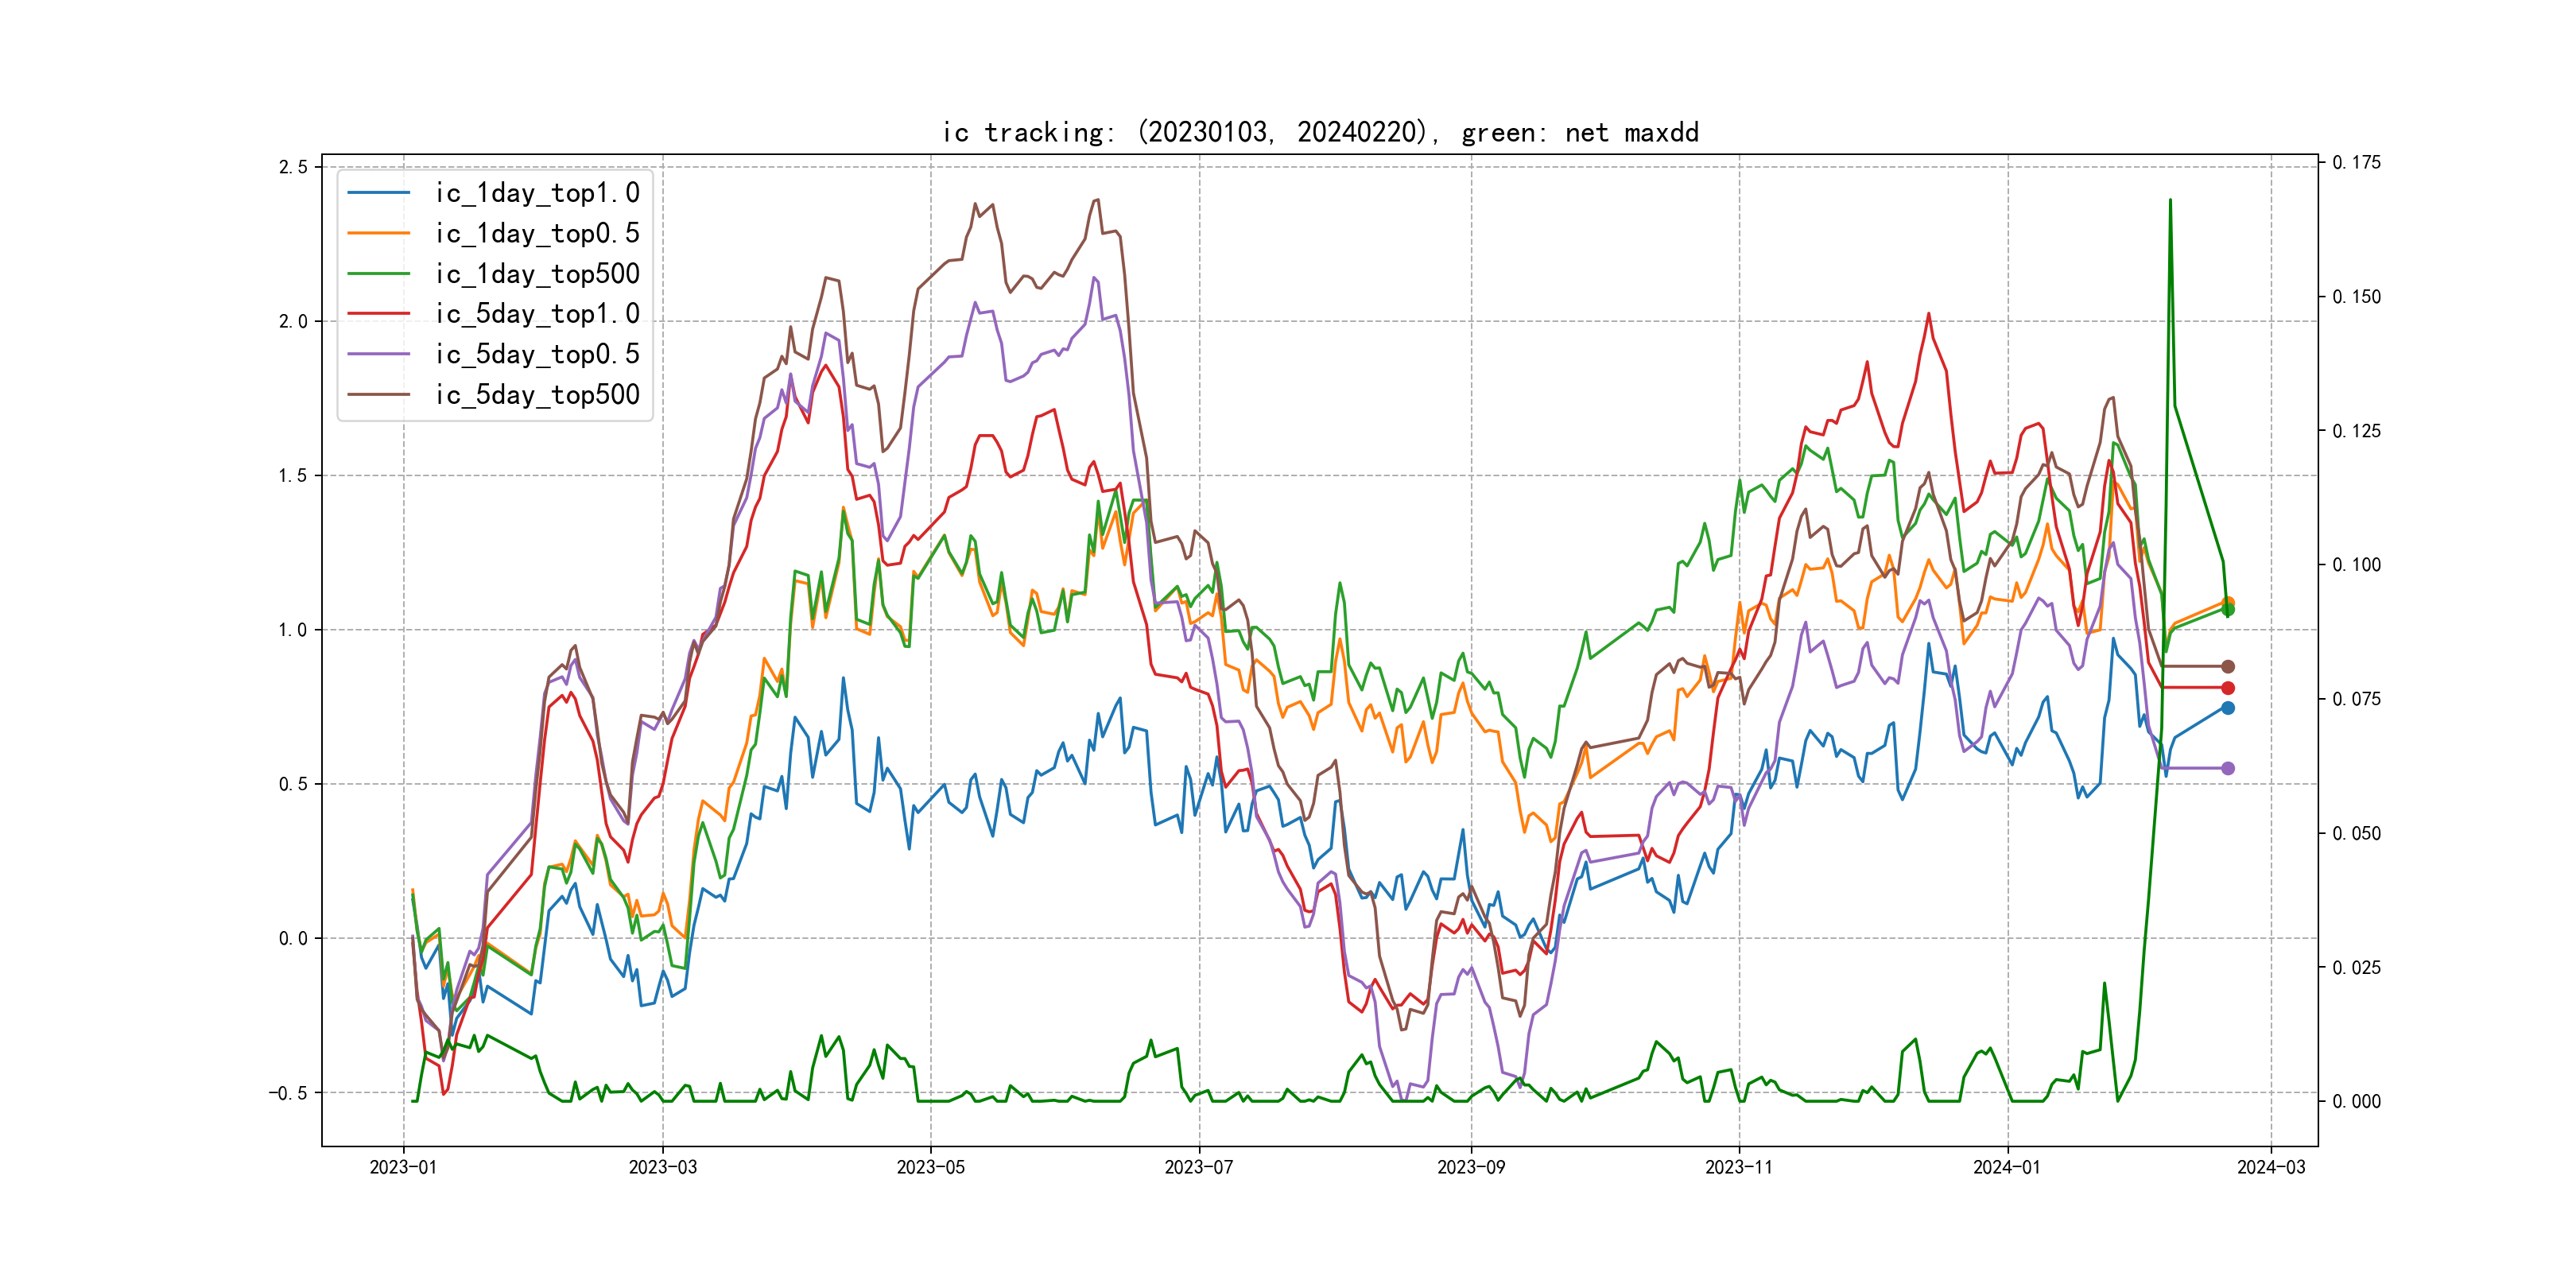Click the purple endpoint marker dot
The width and height of the screenshot is (2576, 1288).
tap(2228, 768)
